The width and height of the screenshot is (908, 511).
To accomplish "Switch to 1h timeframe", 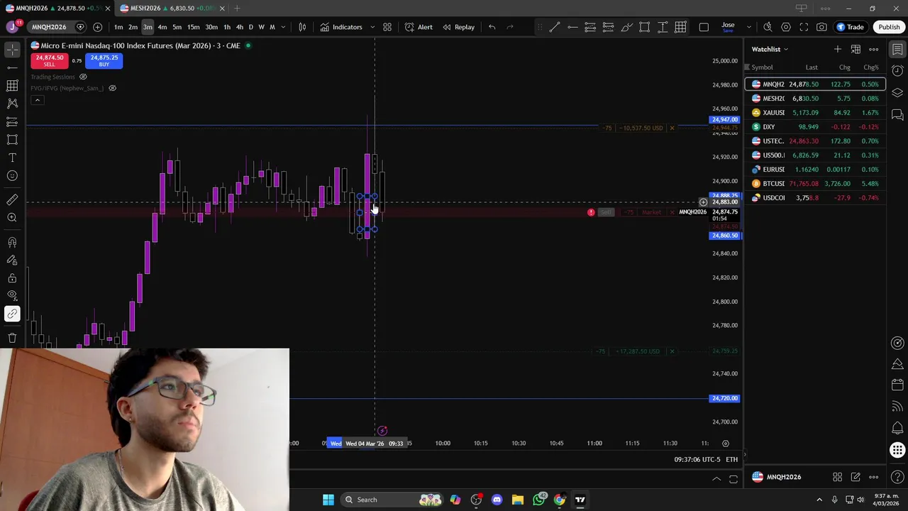I will [227, 27].
